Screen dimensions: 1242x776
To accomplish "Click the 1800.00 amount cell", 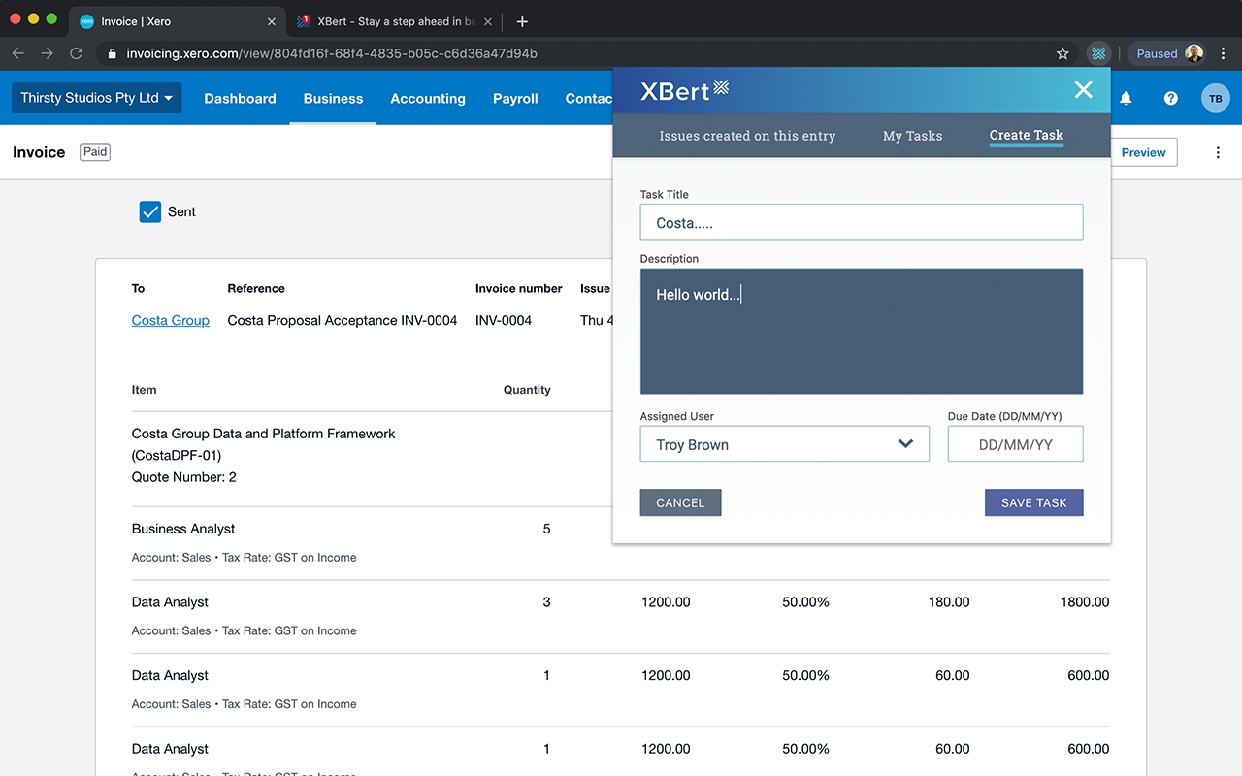I will click(1085, 602).
